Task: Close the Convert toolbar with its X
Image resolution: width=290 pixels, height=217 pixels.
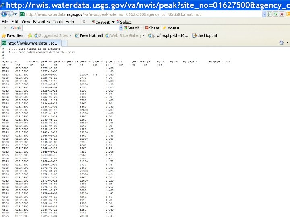Action: [84, 22]
